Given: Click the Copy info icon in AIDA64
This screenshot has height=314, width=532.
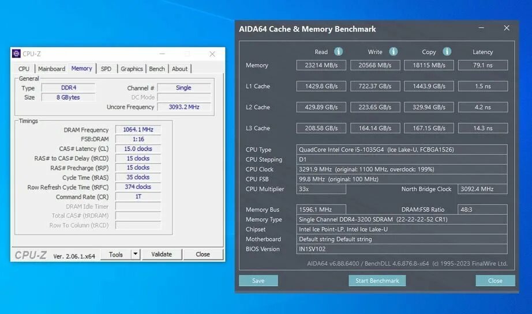Looking at the screenshot, I should pos(447,51).
